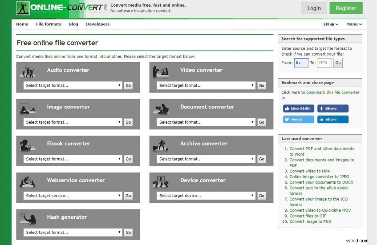Screen dimensions: 377x245
Task: Click Go button for Ebook converter
Action: [128, 159]
